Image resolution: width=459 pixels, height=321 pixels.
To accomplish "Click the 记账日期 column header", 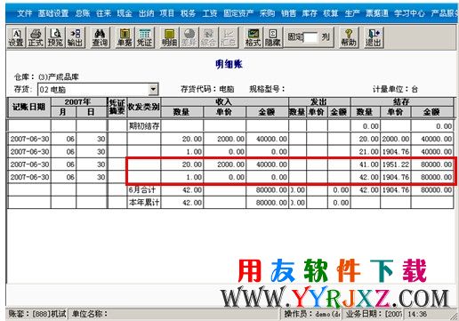I will click(x=28, y=107).
